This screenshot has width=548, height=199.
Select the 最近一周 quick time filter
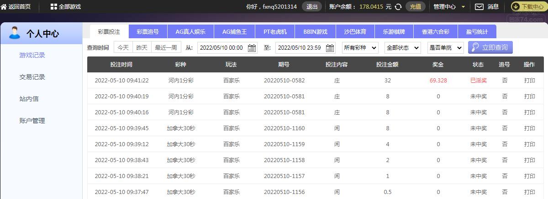[x=166, y=47]
